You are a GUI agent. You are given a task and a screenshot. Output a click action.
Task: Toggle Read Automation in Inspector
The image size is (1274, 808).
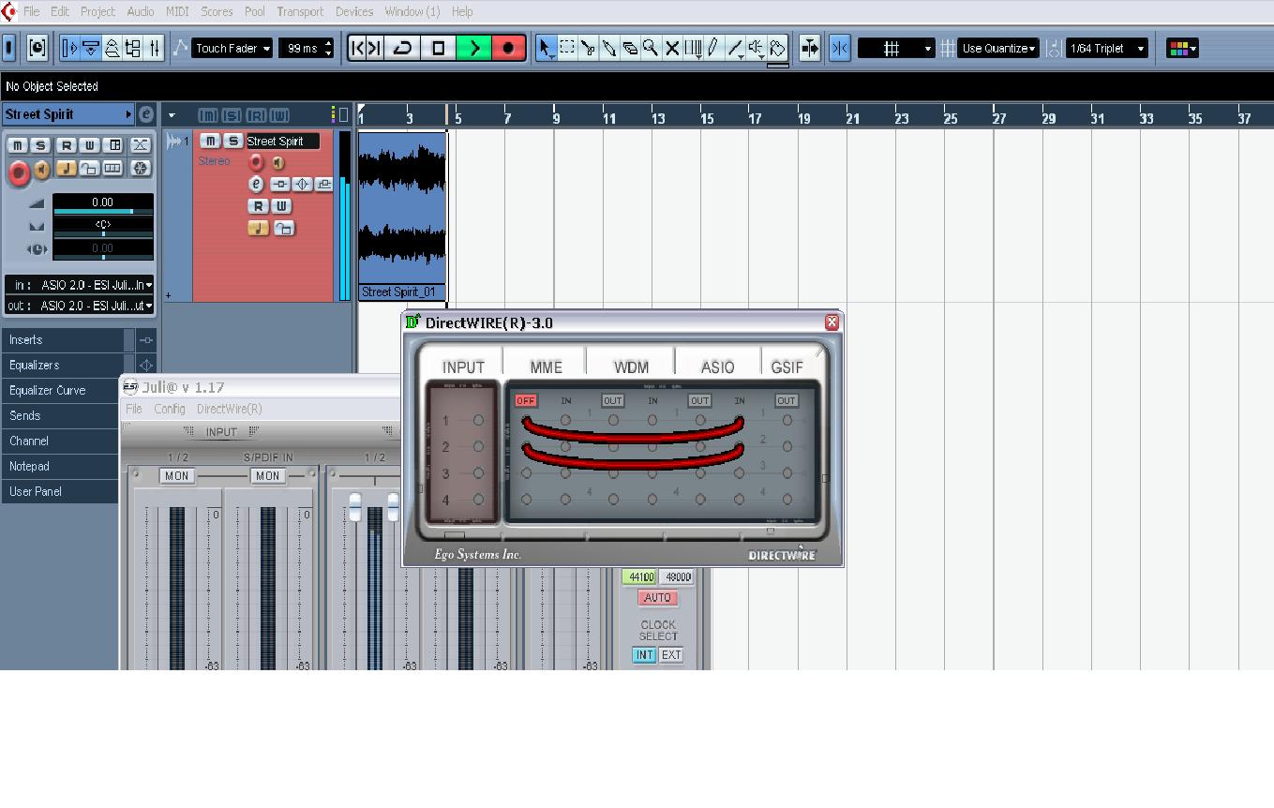point(66,144)
